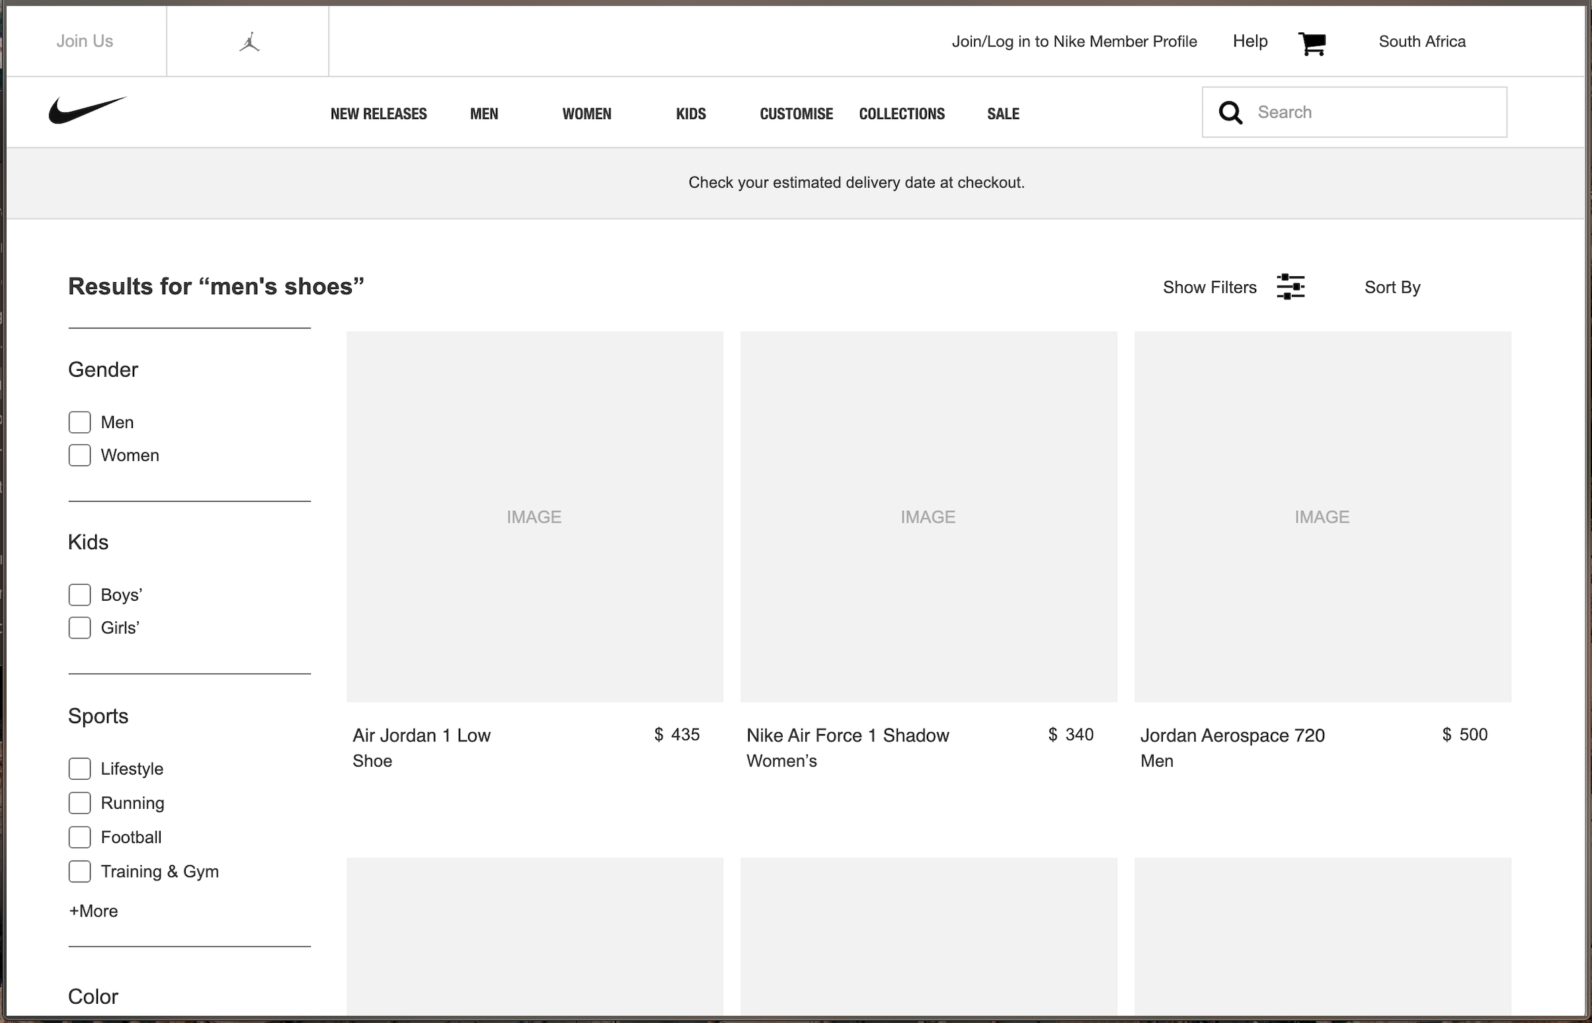The width and height of the screenshot is (1592, 1023).
Task: Click the filter sliders icon
Action: (1291, 287)
